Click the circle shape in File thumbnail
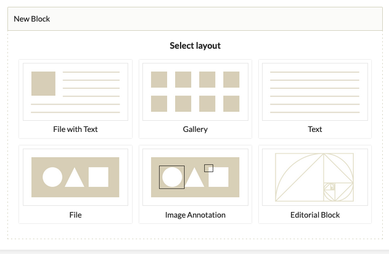 [52, 177]
